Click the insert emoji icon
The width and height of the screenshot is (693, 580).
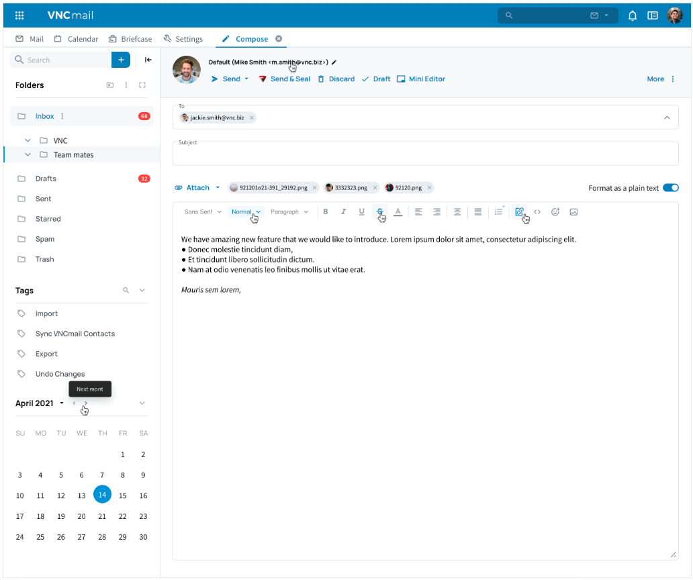tap(555, 212)
